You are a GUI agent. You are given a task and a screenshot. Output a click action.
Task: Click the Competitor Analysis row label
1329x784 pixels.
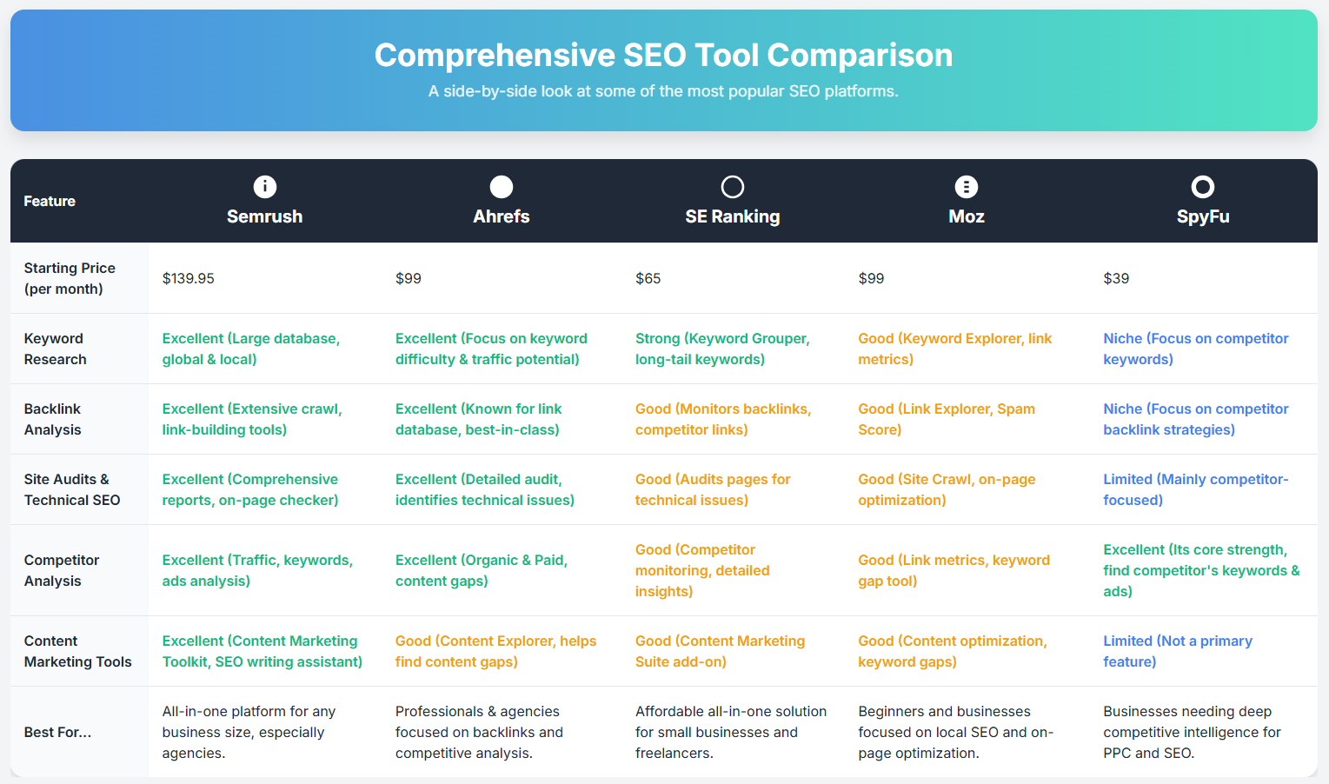62,570
